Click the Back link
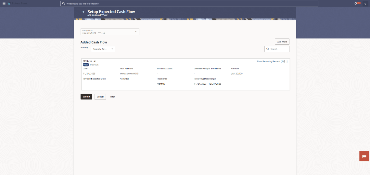 [x=113, y=97]
